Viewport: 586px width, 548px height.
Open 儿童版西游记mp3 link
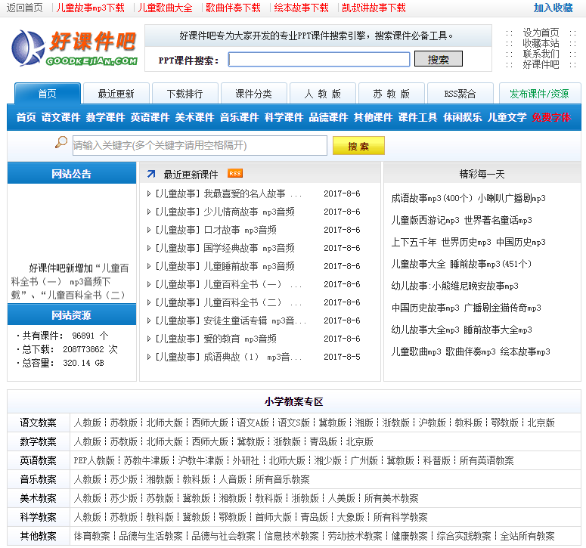coord(425,220)
